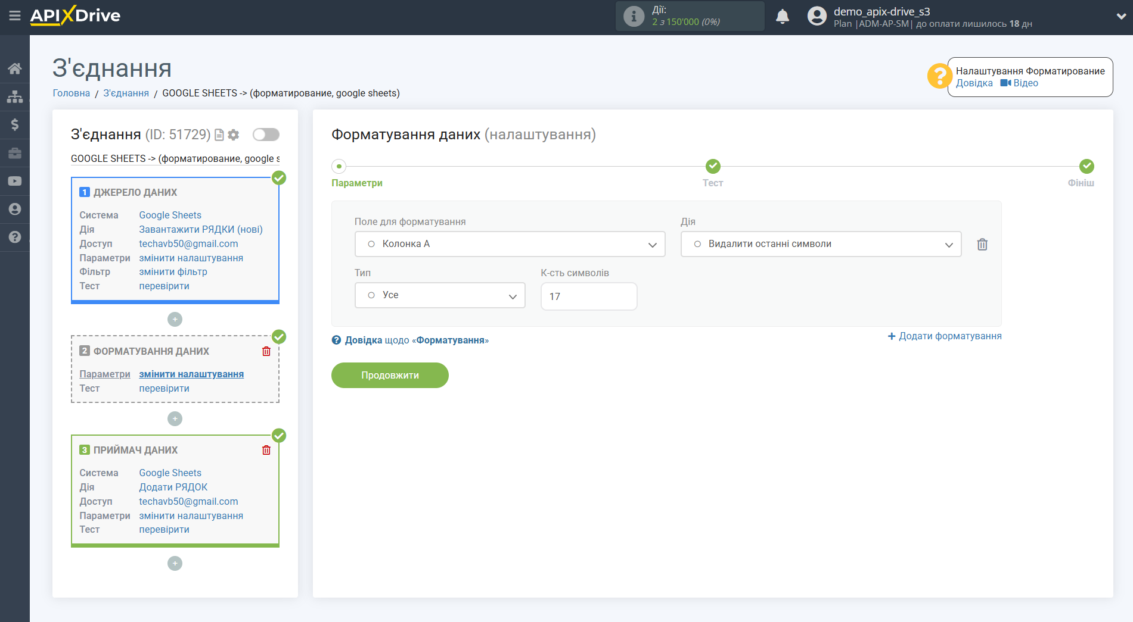Delete the Приймач даних block

266,450
